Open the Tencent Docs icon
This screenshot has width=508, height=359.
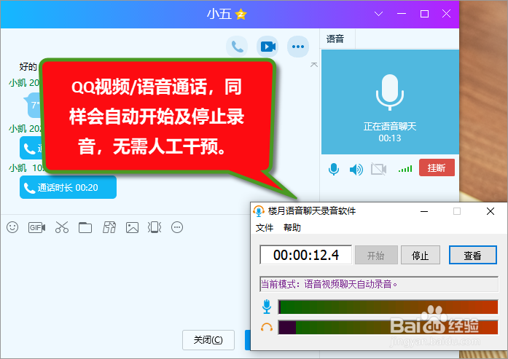[x=109, y=227]
